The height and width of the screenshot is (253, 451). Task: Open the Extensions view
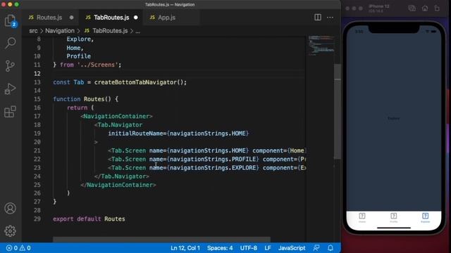click(x=11, y=112)
